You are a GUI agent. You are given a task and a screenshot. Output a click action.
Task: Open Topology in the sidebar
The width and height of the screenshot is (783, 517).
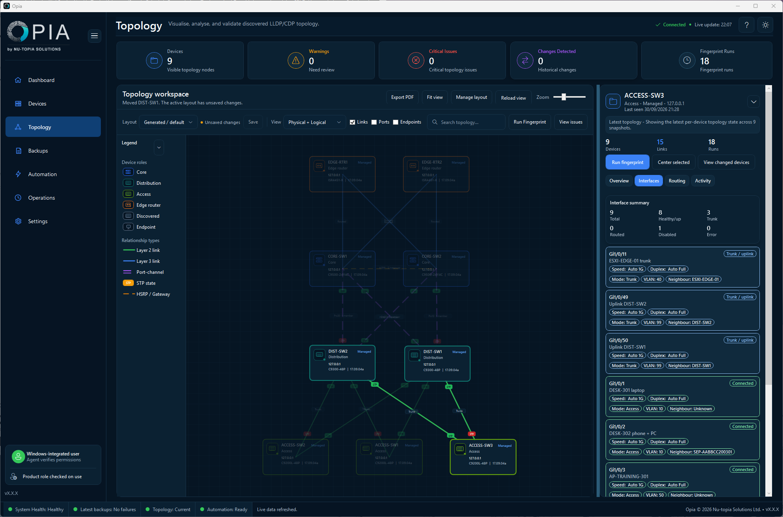[53, 127]
